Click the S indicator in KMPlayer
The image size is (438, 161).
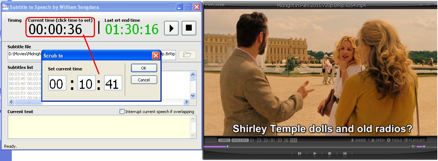[x=295, y=140]
